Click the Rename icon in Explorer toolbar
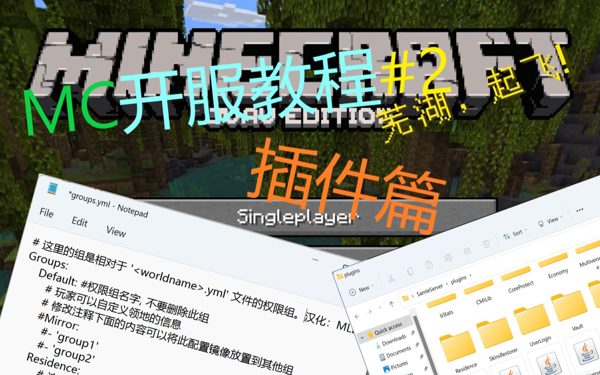The width and height of the screenshot is (600, 375). click(448, 258)
